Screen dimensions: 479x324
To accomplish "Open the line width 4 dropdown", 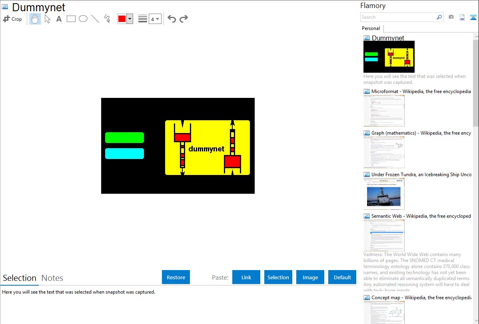I will coord(155,19).
